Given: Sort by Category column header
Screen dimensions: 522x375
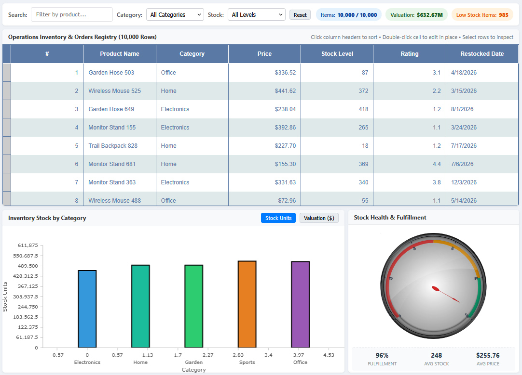Looking at the screenshot, I should (192, 54).
